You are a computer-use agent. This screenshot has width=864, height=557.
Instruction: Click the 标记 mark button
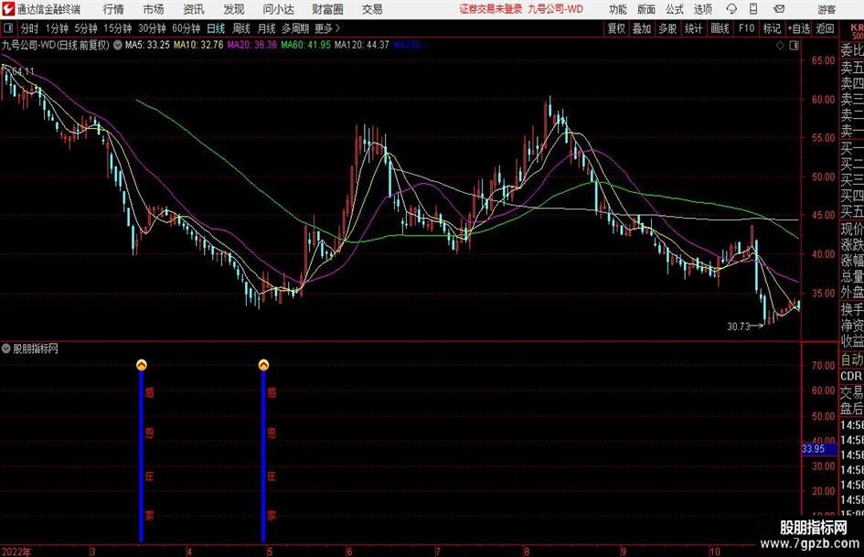[772, 28]
